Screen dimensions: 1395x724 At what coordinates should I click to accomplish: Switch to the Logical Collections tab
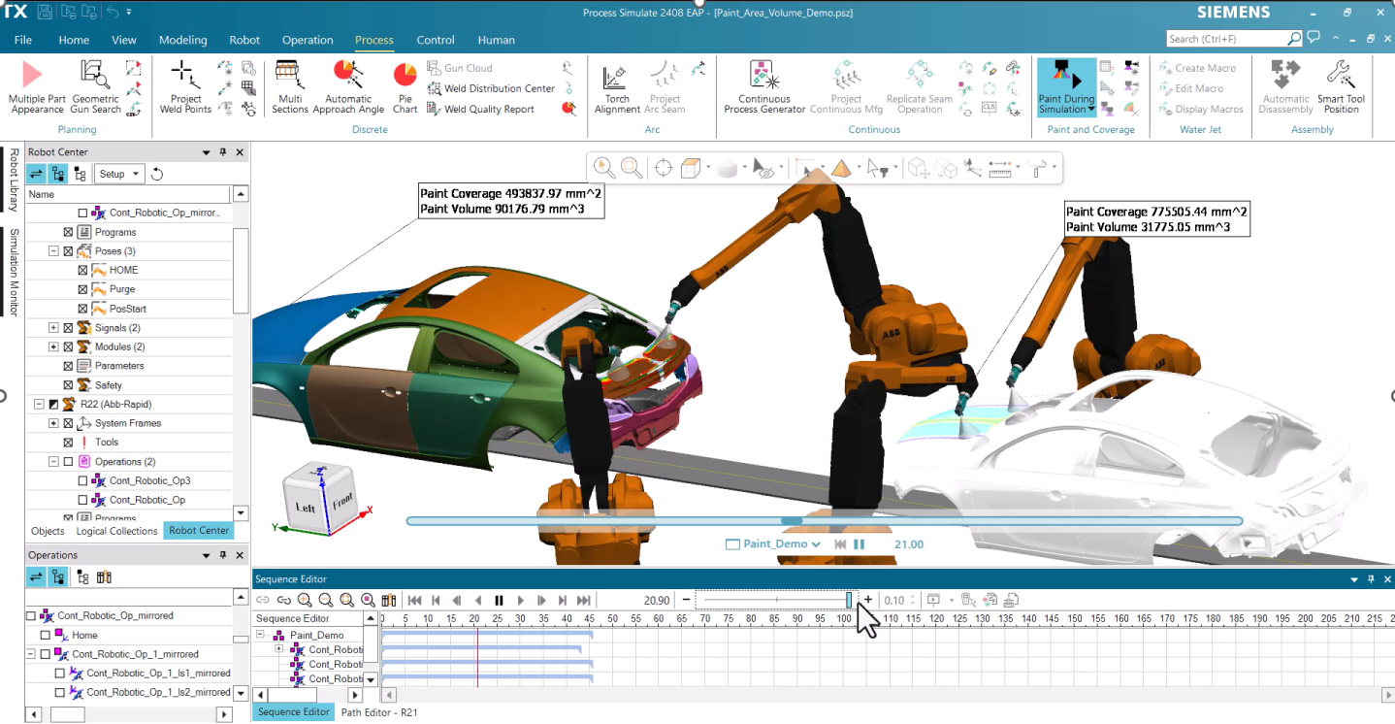click(x=116, y=531)
